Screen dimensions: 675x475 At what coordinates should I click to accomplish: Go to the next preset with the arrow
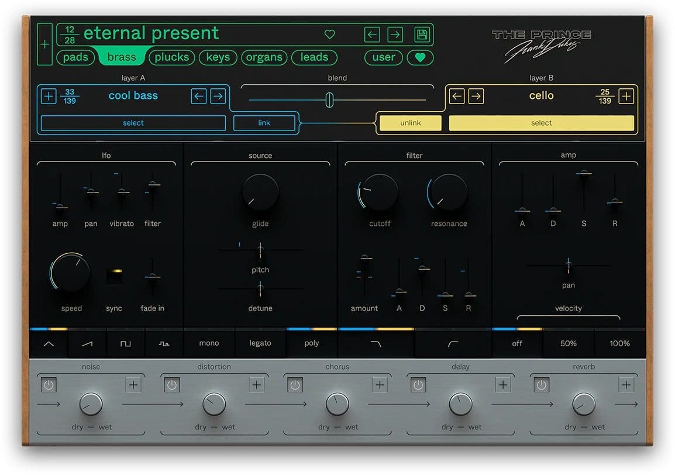[x=395, y=34]
